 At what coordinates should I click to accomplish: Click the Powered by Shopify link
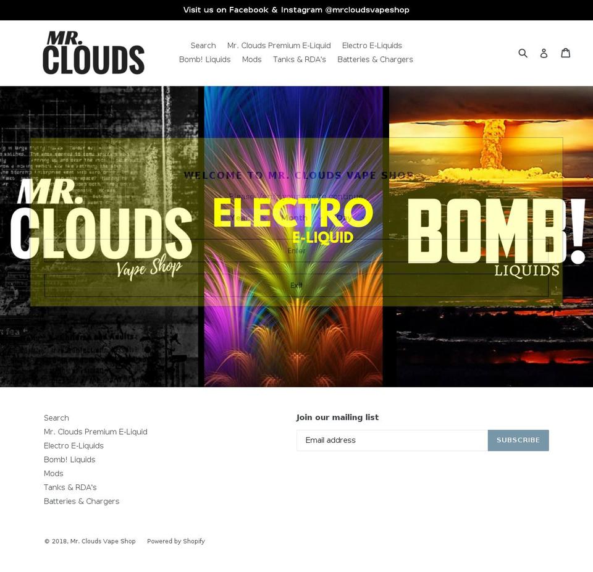coord(176,541)
